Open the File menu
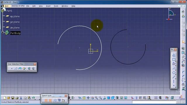 (x=28, y=6)
